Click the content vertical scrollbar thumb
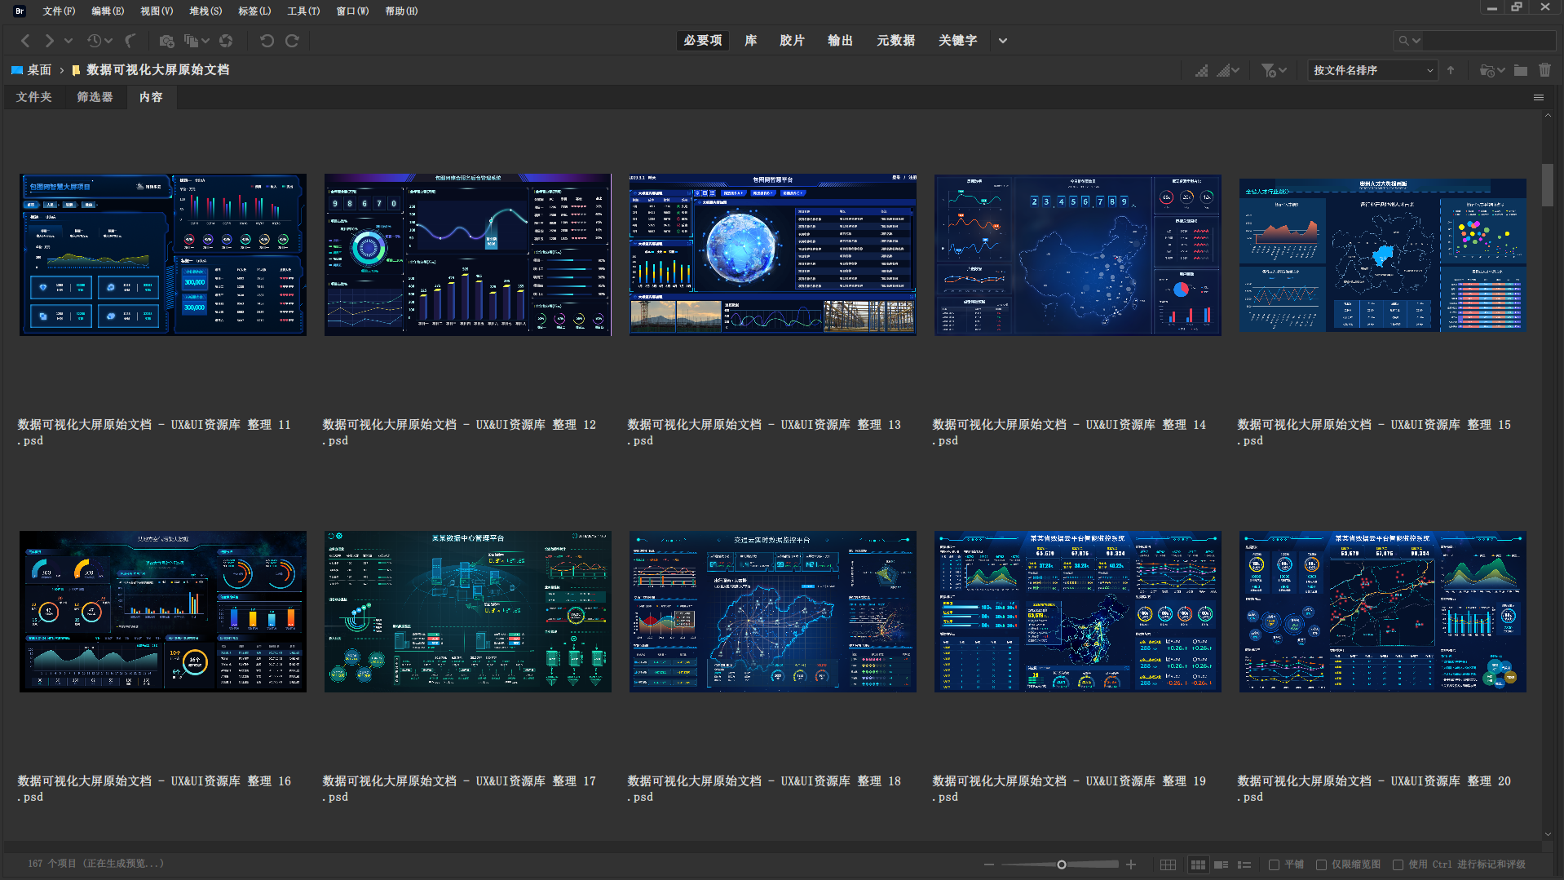This screenshot has height=880, width=1564. coord(1547,185)
